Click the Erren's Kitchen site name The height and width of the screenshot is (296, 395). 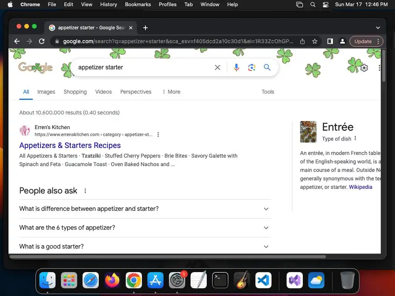pos(52,127)
